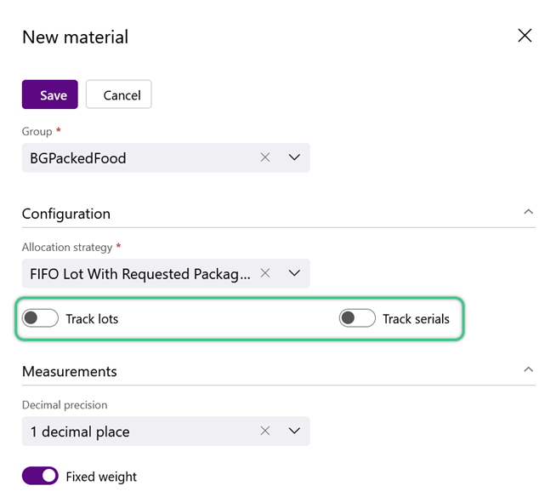545x497 pixels.
Task: Save the new material
Action: [50, 94]
